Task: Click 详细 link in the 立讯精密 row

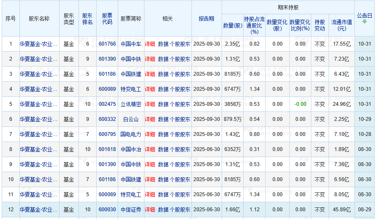Action: pos(150,105)
